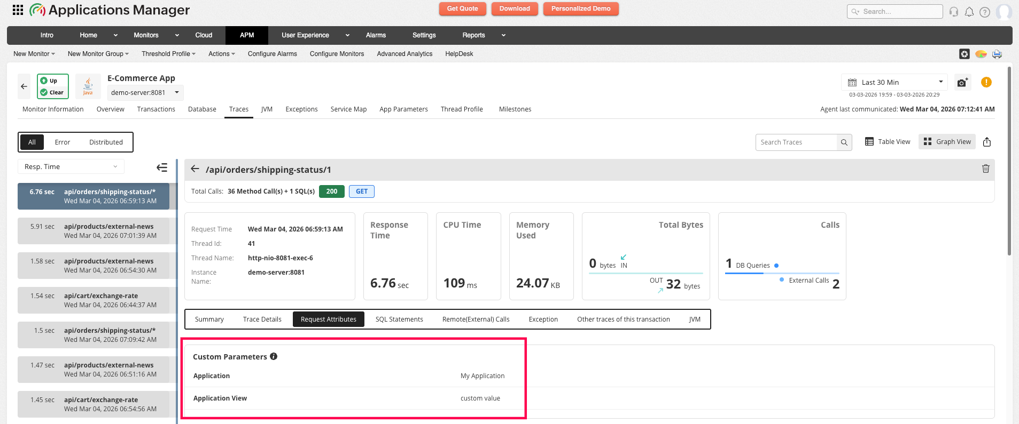Click the printer icon in toolbar
Viewport: 1019px width, 424px height.
point(997,54)
